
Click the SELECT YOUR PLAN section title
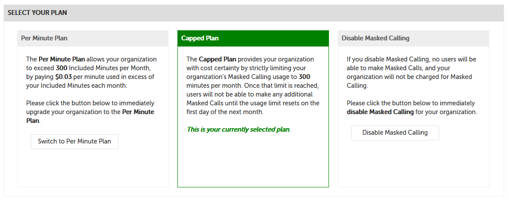(x=37, y=13)
